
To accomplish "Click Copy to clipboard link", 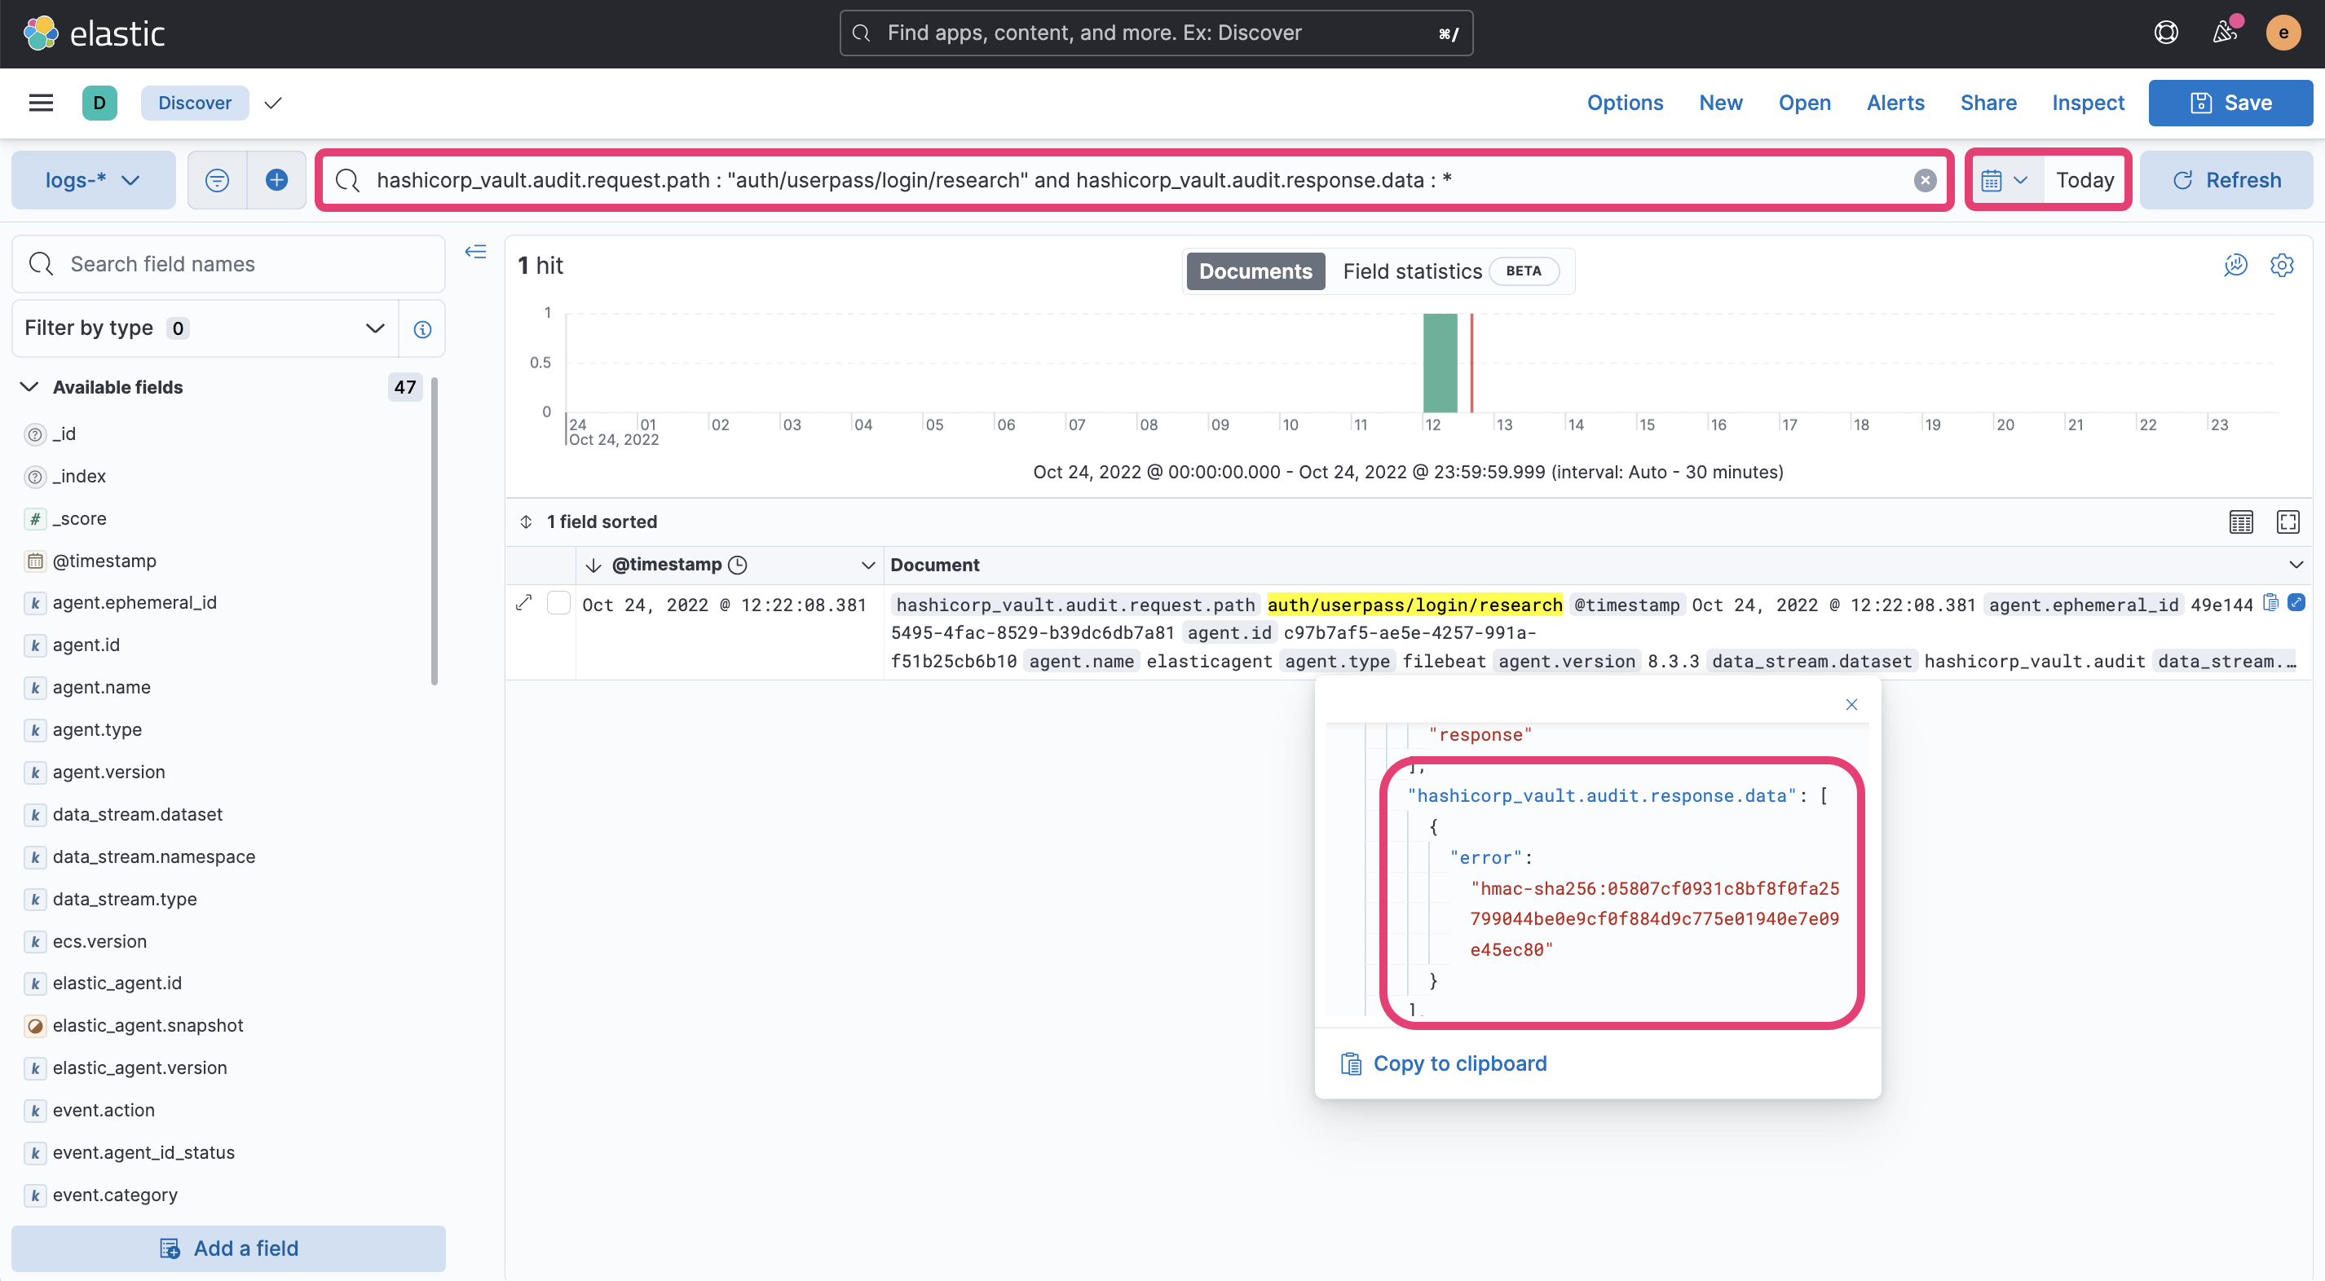I will pos(1444,1064).
